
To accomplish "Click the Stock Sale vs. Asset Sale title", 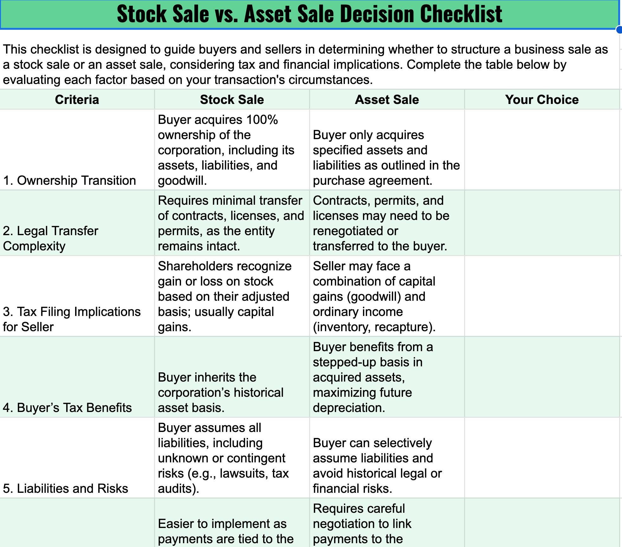I will pos(309,14).
